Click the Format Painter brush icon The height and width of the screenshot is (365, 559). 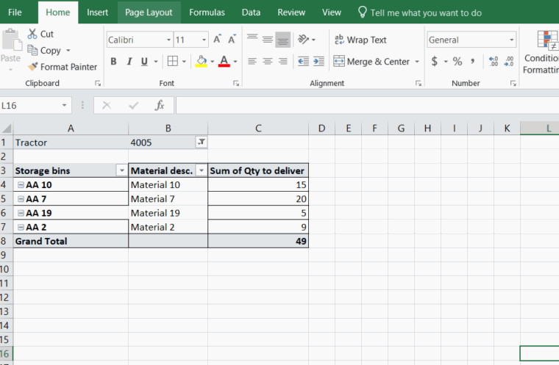pos(33,67)
